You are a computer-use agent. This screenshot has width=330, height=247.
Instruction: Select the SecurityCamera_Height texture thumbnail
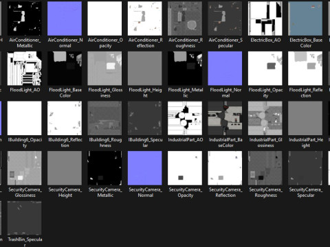(x=65, y=168)
